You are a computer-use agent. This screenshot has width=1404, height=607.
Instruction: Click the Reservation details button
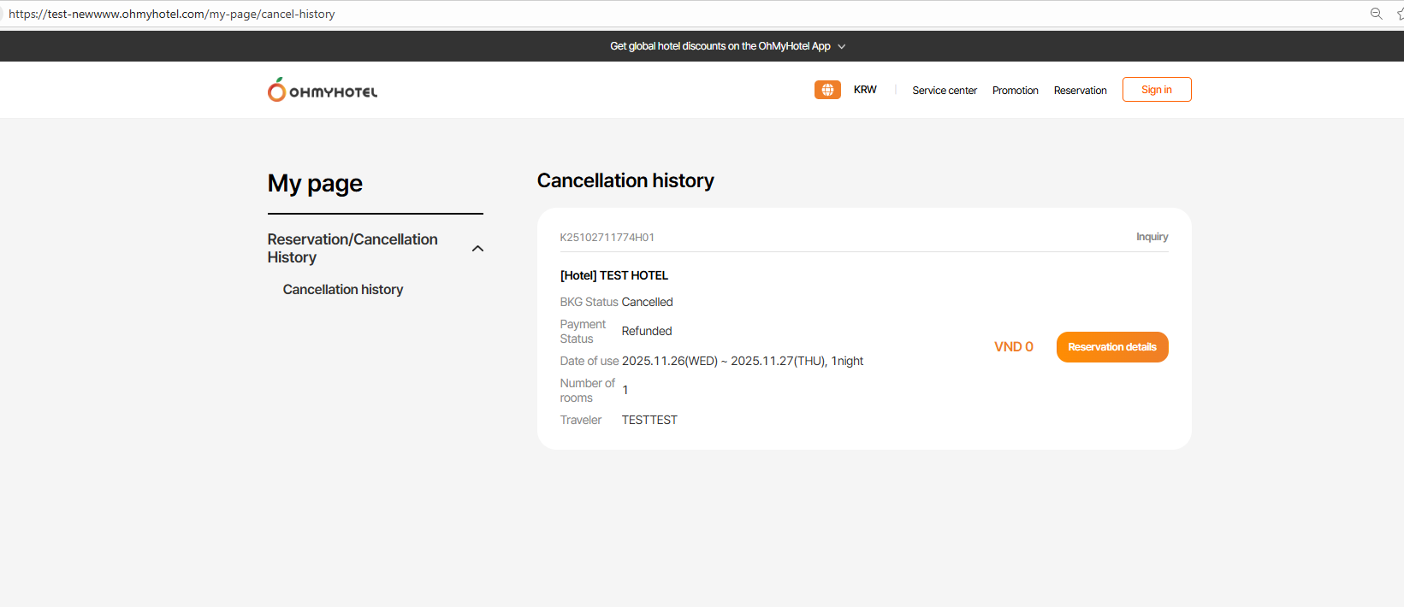click(1111, 347)
